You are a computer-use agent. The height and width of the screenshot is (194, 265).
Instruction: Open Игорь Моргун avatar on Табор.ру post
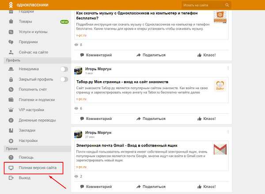[x=78, y=71]
